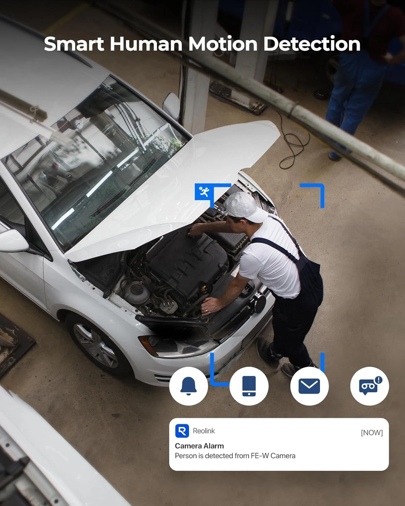The width and height of the screenshot is (405, 506).
Task: Click the blue Reolink app logo
Action: tap(182, 431)
